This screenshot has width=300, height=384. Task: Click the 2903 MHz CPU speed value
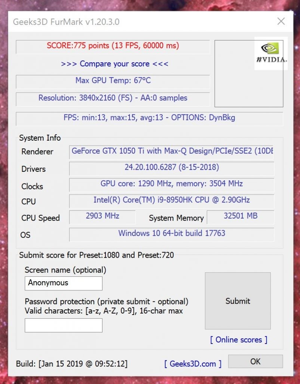pyautogui.click(x=102, y=217)
